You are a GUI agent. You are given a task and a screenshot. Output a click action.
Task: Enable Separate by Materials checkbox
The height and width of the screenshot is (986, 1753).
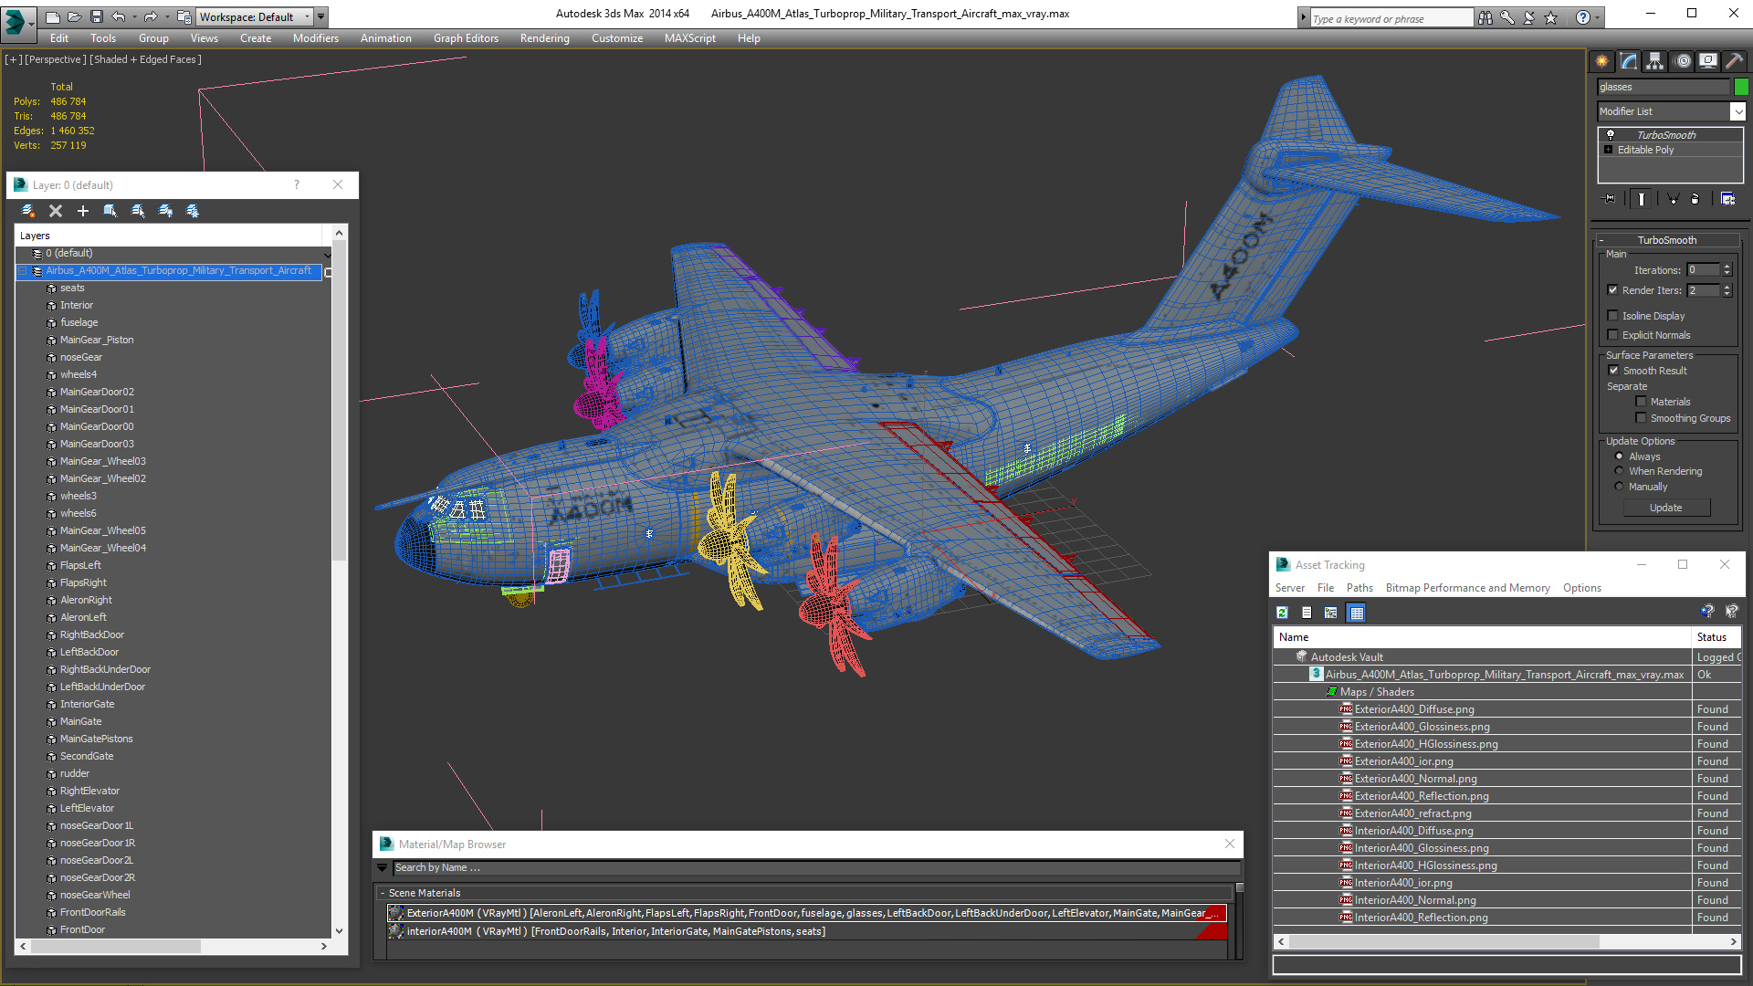click(x=1641, y=402)
